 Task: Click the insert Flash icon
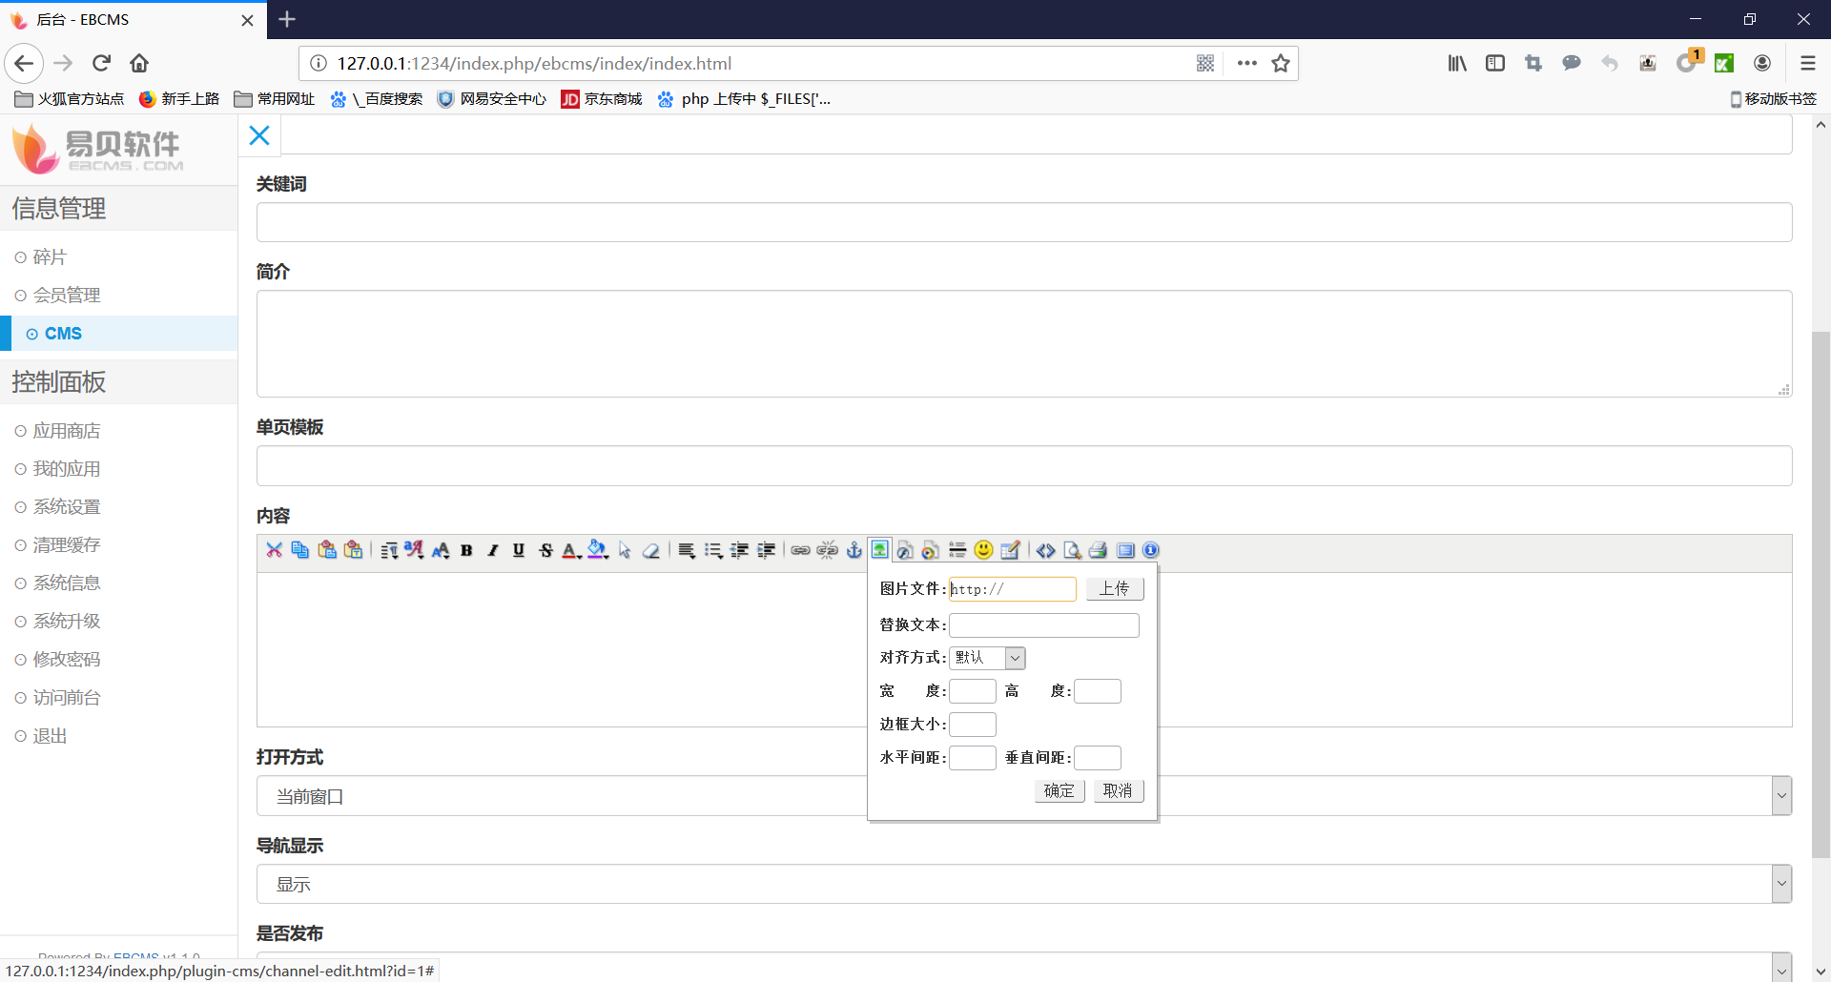pyautogui.click(x=905, y=550)
